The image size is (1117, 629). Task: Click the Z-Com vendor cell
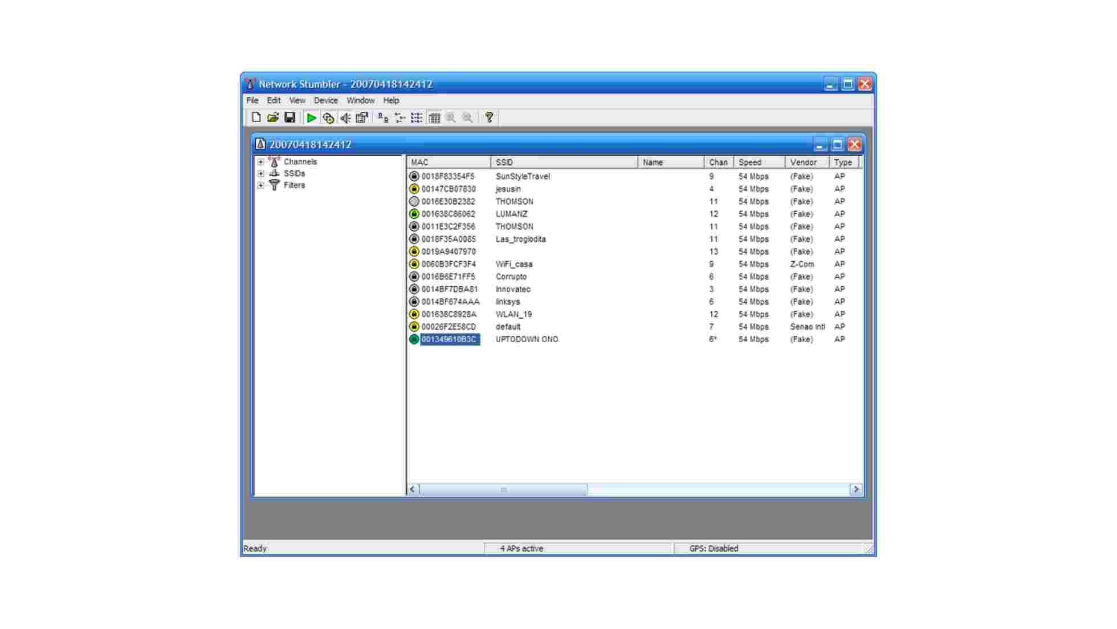pos(802,264)
